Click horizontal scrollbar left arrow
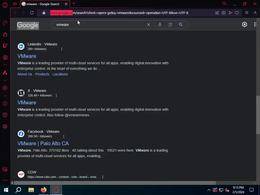Screen dimensions: 260x195 (x=12, y=183)
